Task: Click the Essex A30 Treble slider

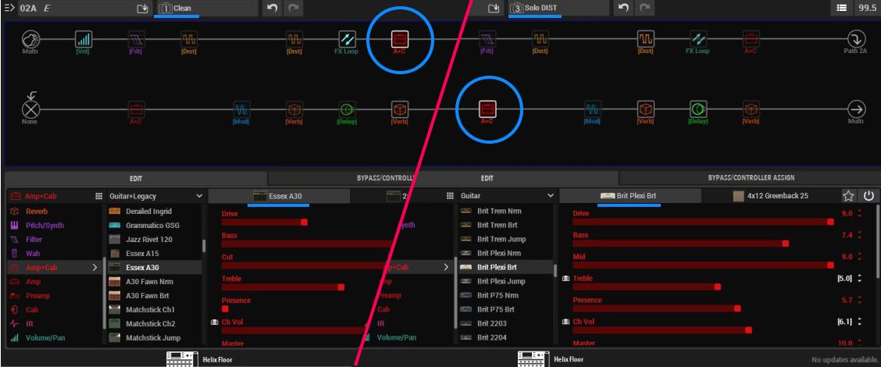Action: (283, 287)
